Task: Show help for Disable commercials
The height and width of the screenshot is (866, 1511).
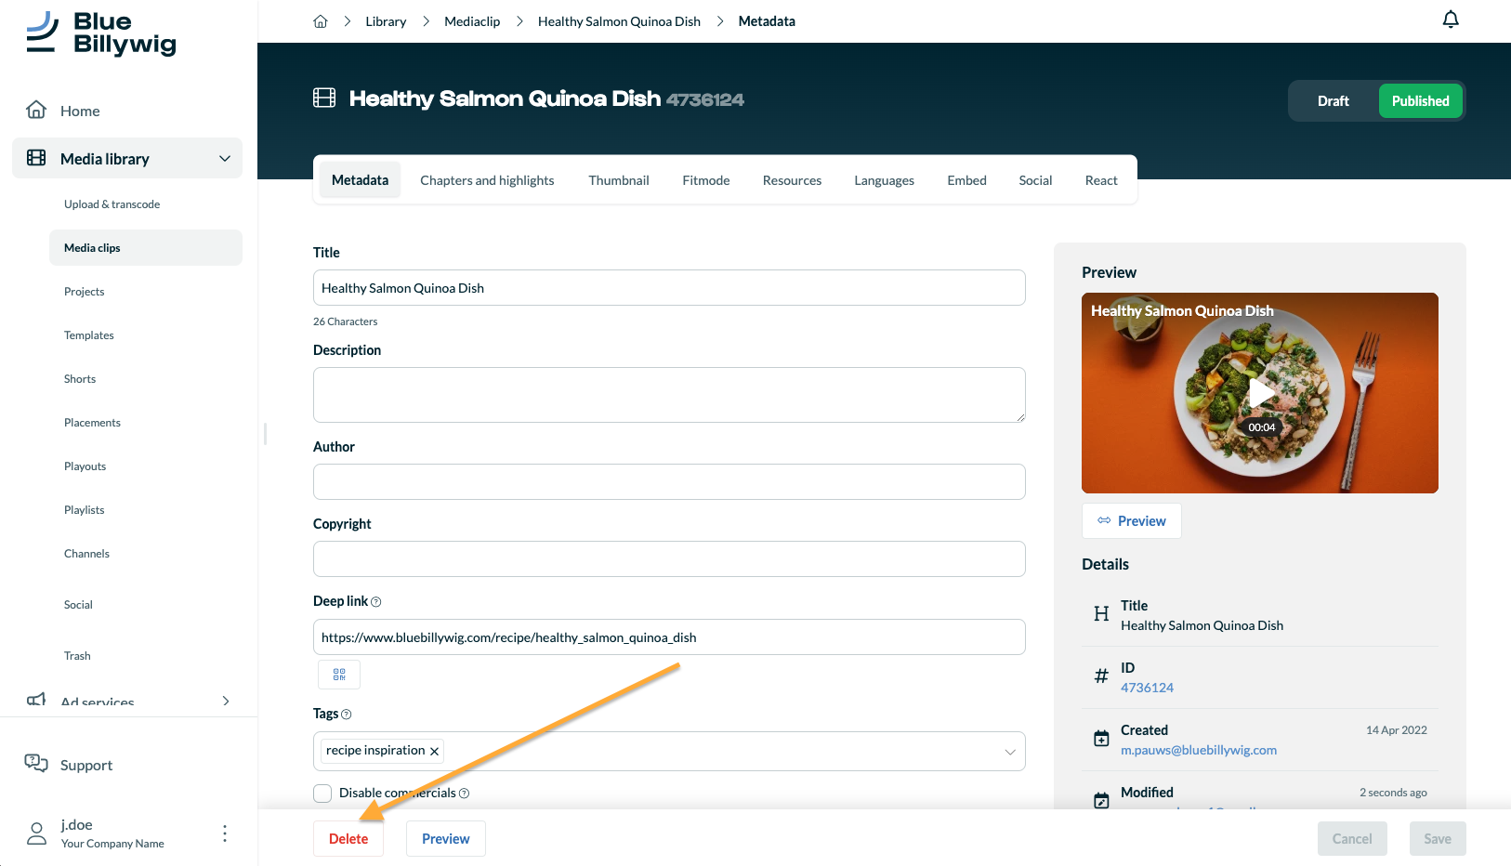Action: [465, 794]
